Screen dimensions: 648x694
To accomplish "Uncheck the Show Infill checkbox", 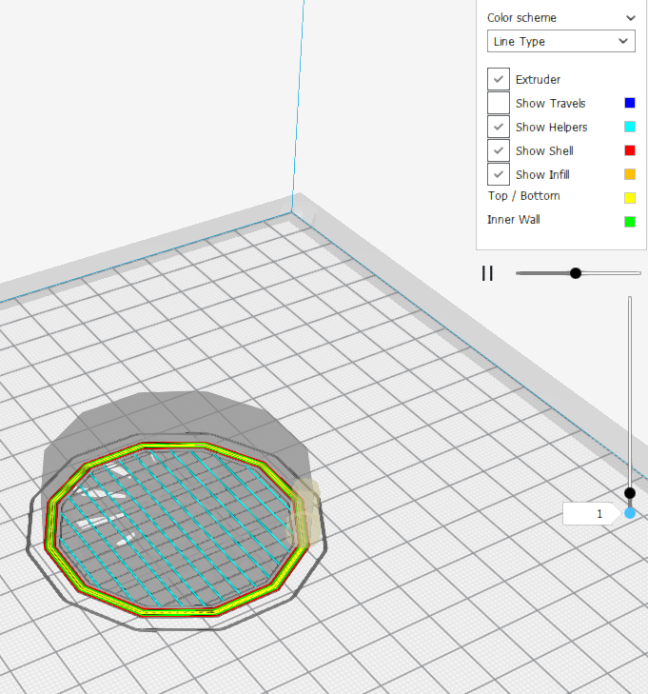I will [499, 174].
